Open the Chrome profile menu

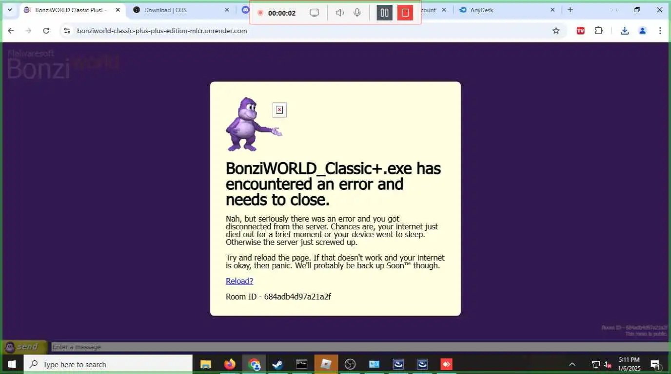point(642,31)
